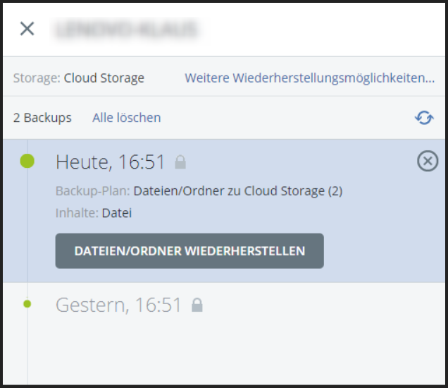Expand the Gestern, 16:51 backup entry
Image resolution: width=448 pixels, height=388 pixels.
click(118, 305)
